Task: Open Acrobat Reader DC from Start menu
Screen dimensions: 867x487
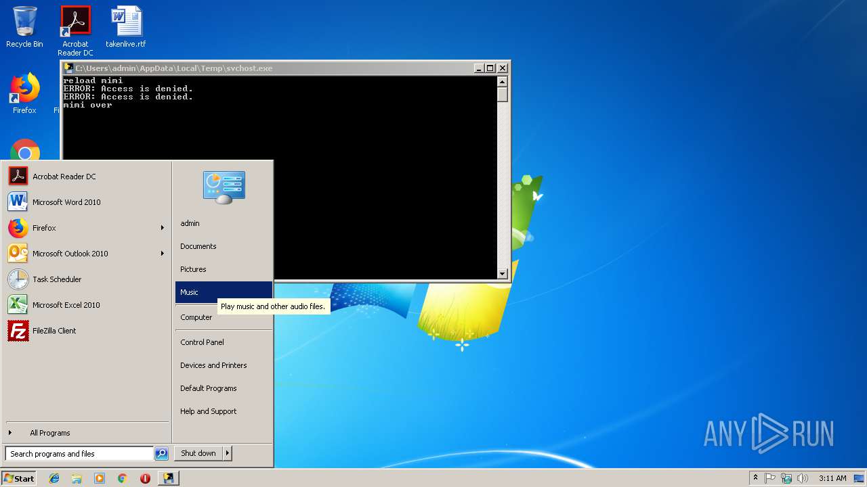Action: [86, 177]
